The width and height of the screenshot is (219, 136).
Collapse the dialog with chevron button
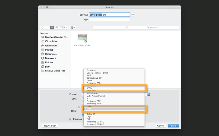(x=133, y=15)
